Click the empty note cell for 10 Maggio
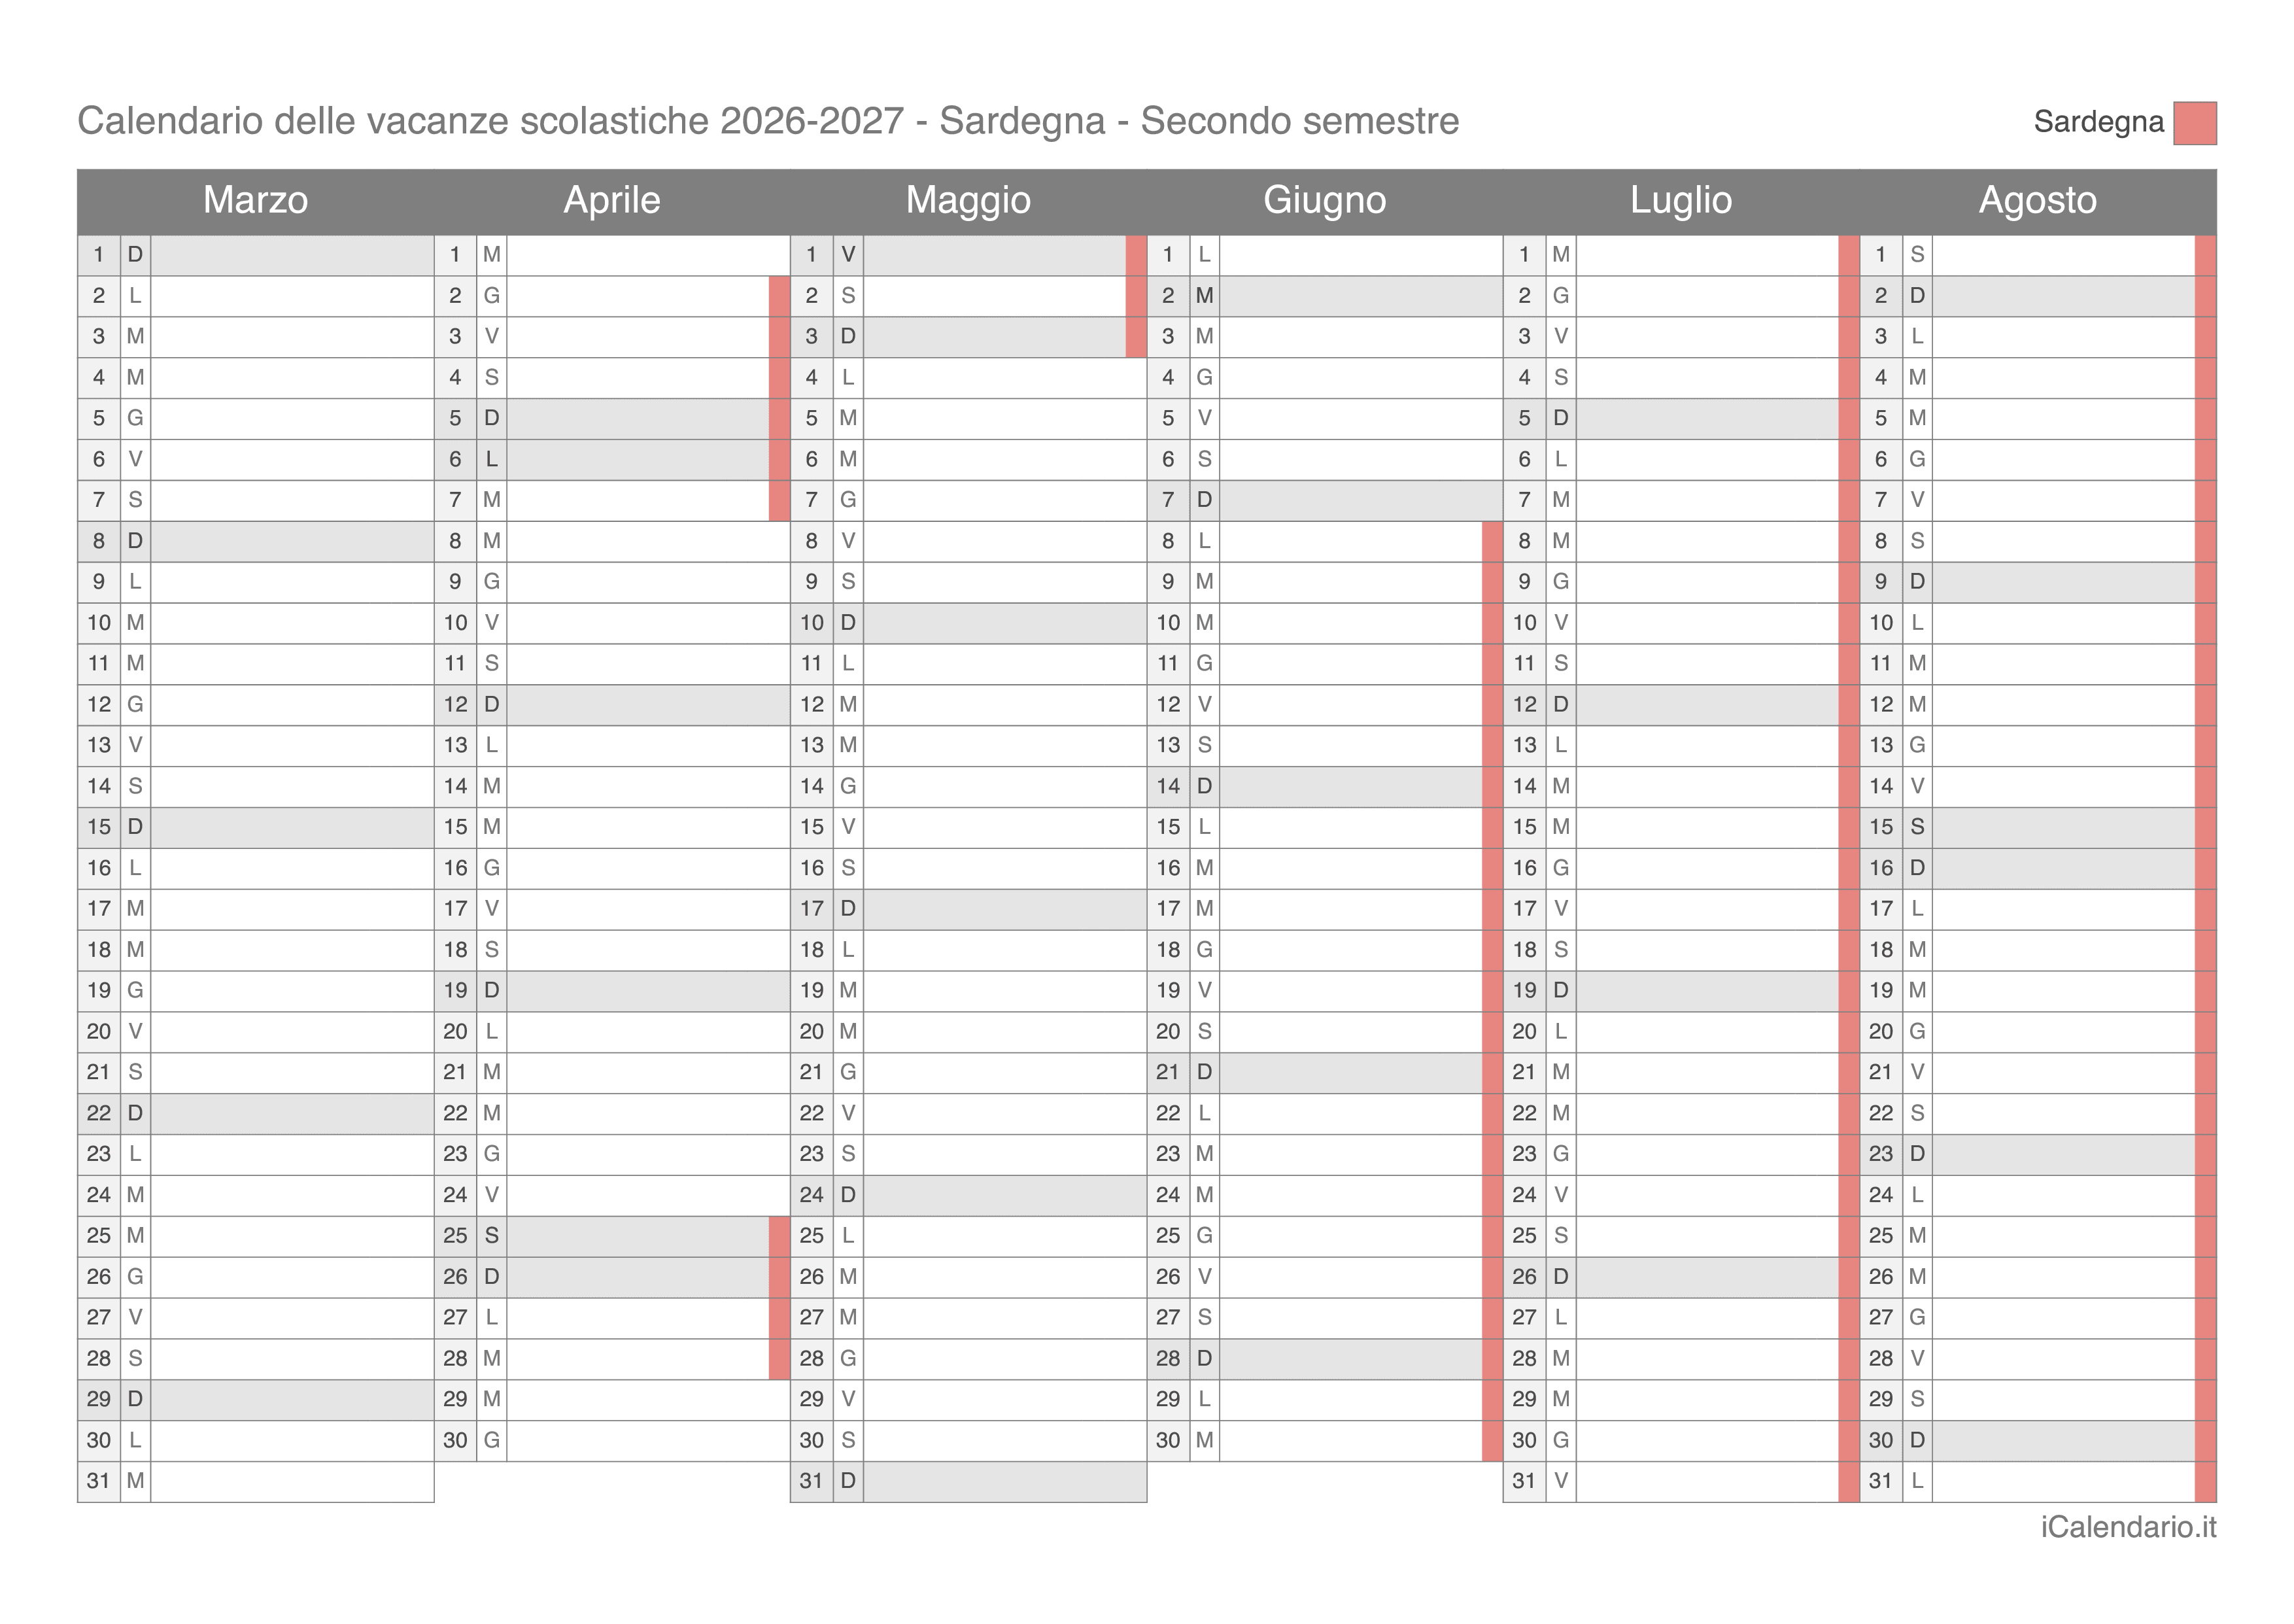2294x1624 pixels. [1004, 623]
